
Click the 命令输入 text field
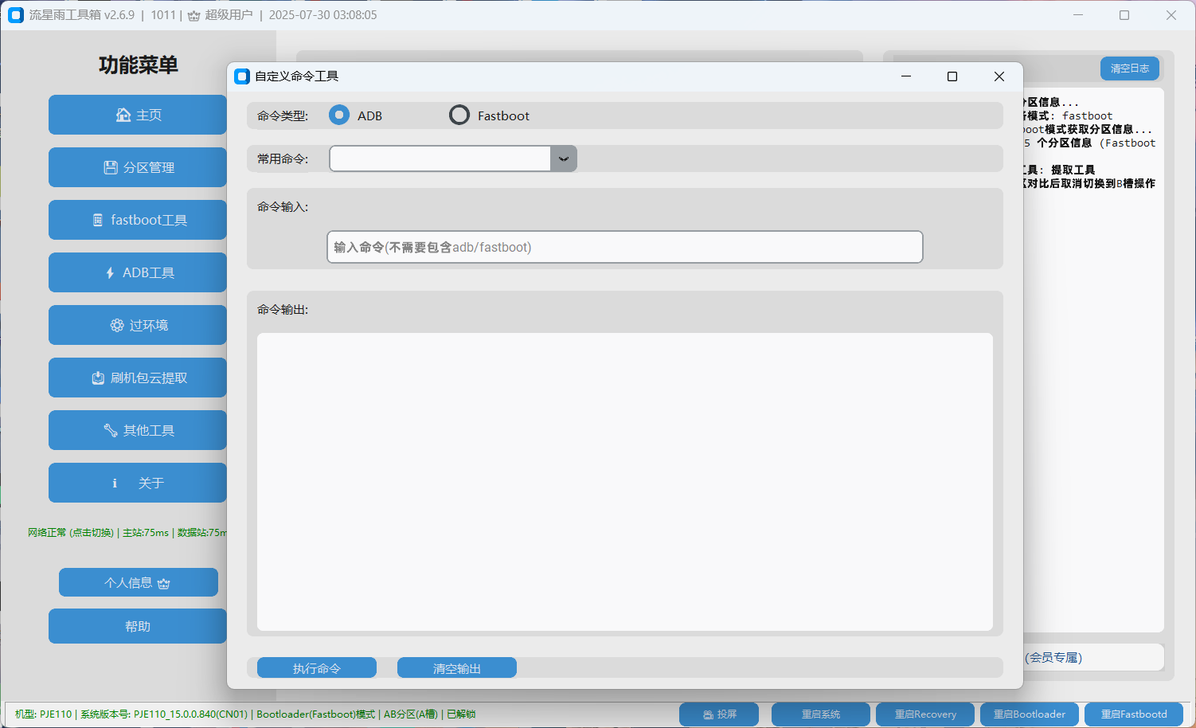[x=624, y=247]
